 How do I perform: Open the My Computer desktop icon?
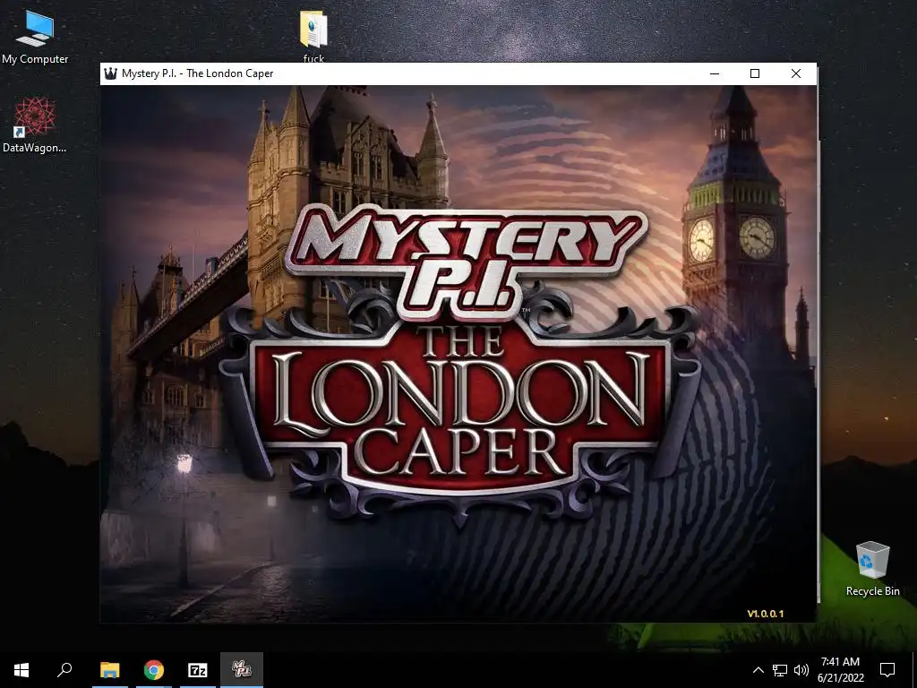35,38
